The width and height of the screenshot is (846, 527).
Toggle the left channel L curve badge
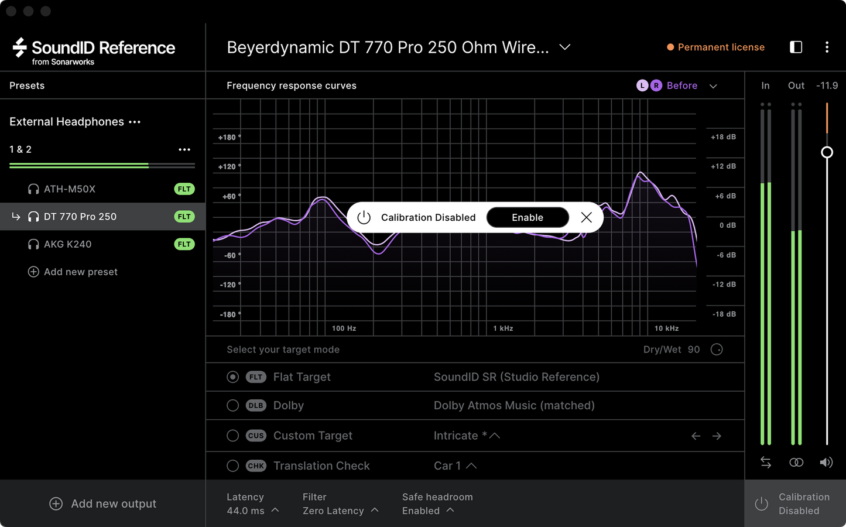click(642, 85)
